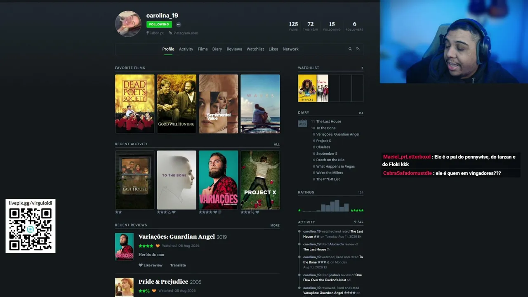This screenshot has width=528, height=297.
Task: Open Variações poster thumbnail in Recent Reviews
Action: (124, 247)
